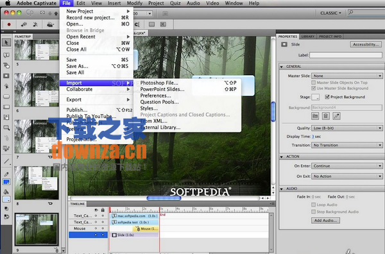Click the Stage color swatch
This screenshot has height=254, width=385.
(x=315, y=97)
